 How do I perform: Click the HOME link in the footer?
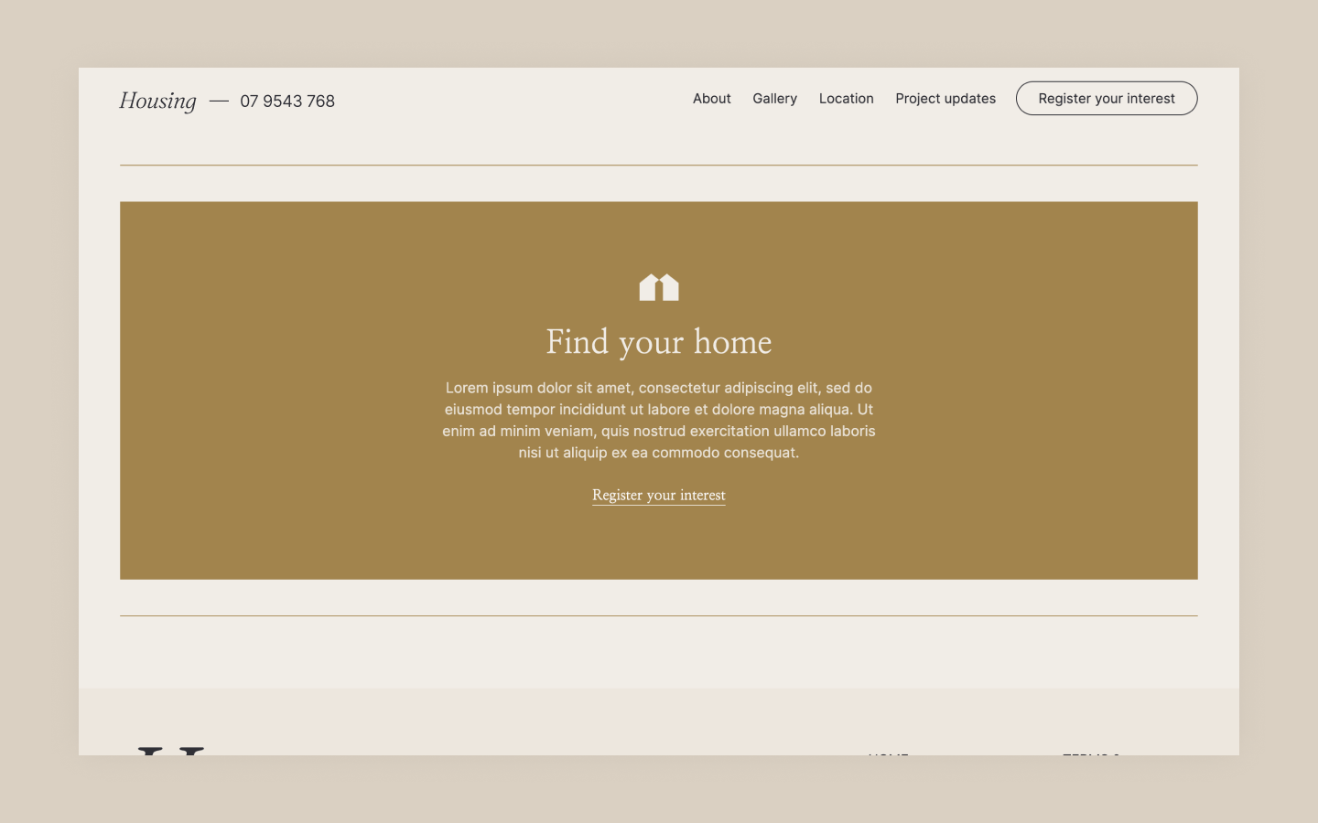(x=885, y=757)
